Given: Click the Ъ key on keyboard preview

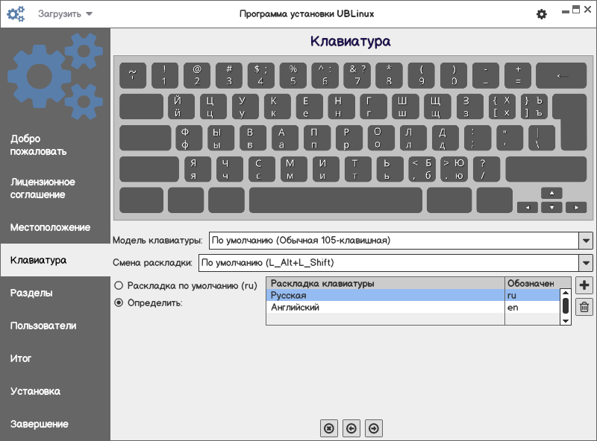Looking at the screenshot, I should (x=534, y=107).
